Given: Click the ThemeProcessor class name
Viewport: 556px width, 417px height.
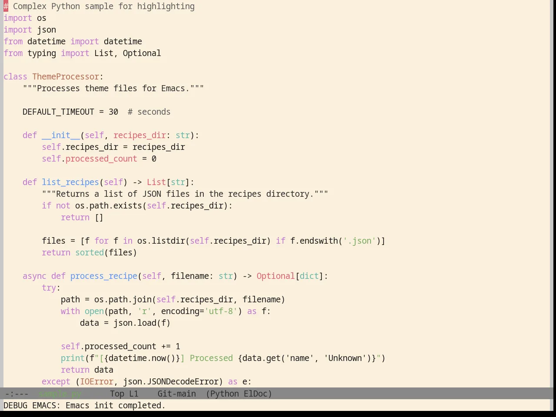Looking at the screenshot, I should click(66, 77).
